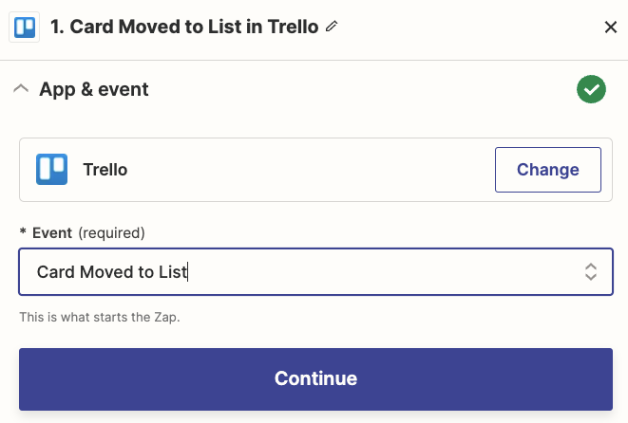This screenshot has height=423, width=628.
Task: Click the Trello logo in the step header
Action: point(24,27)
